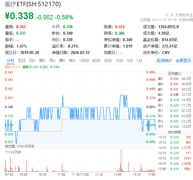Show the 年K yearly chart
Image resolution: width=193 pixels, height=180 pixels.
point(72,60)
